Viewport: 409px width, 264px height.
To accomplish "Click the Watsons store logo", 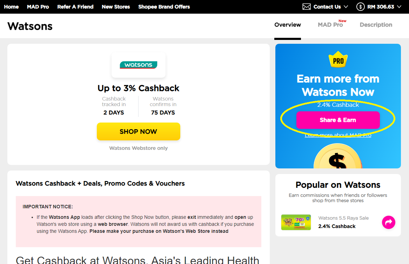I will [x=139, y=65].
